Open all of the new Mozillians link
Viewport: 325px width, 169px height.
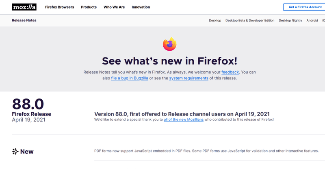coord(184,120)
